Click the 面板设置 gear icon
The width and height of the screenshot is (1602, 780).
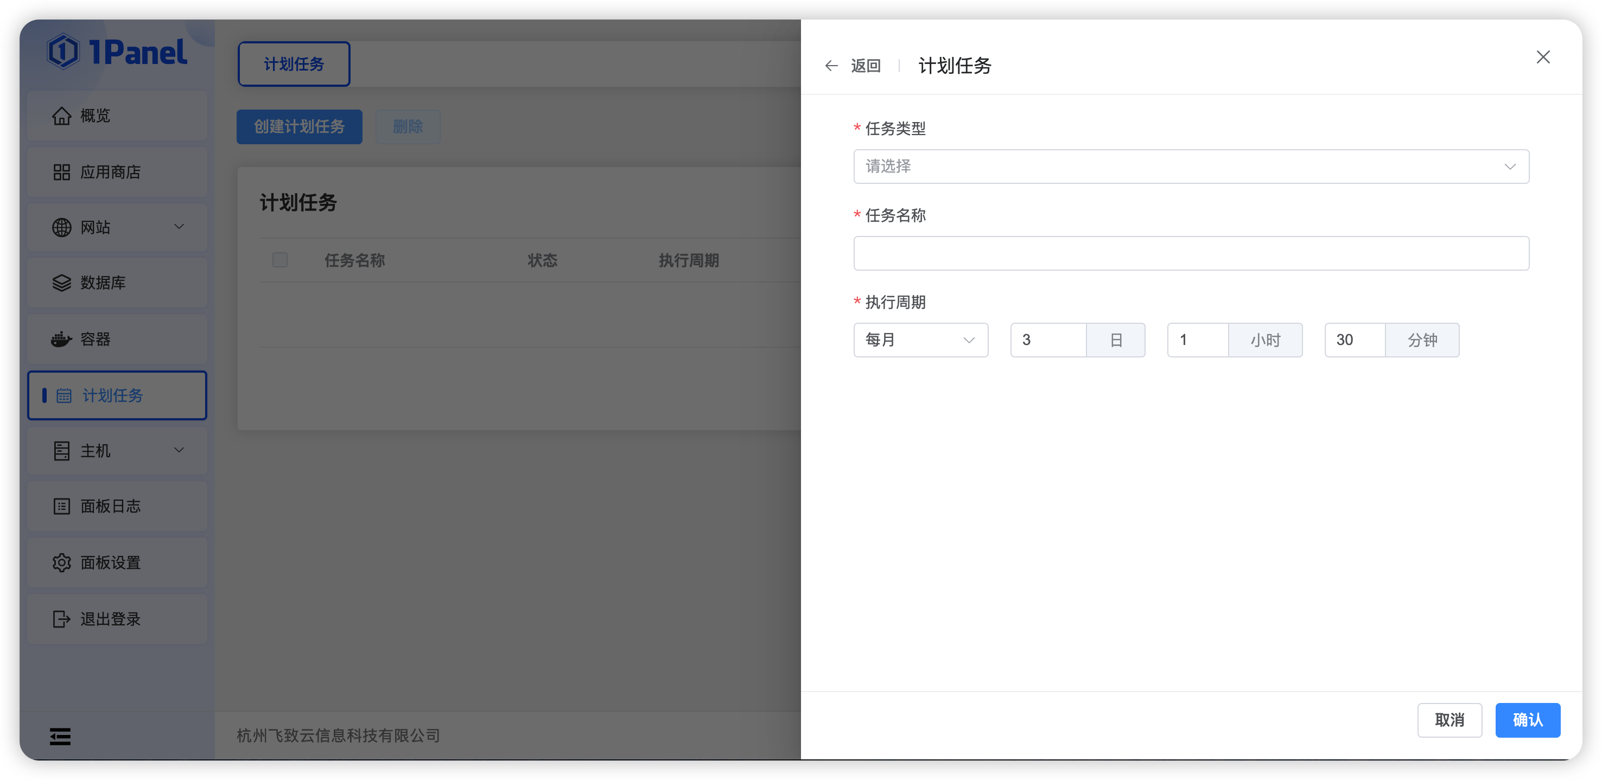pos(61,562)
